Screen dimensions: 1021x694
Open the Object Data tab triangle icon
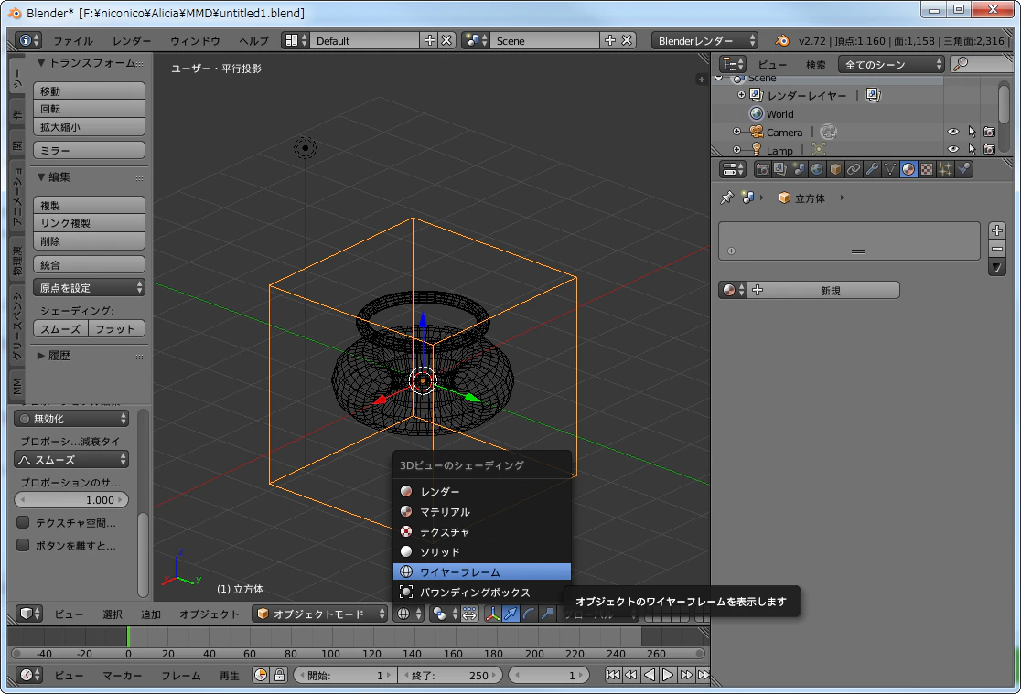click(890, 170)
